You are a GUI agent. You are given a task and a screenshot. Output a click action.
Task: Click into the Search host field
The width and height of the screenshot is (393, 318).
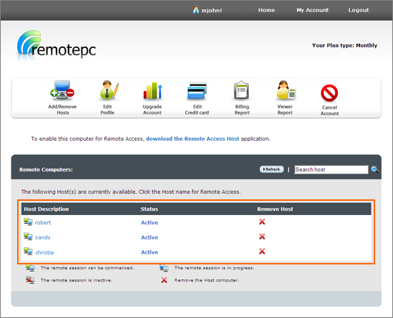click(x=332, y=169)
